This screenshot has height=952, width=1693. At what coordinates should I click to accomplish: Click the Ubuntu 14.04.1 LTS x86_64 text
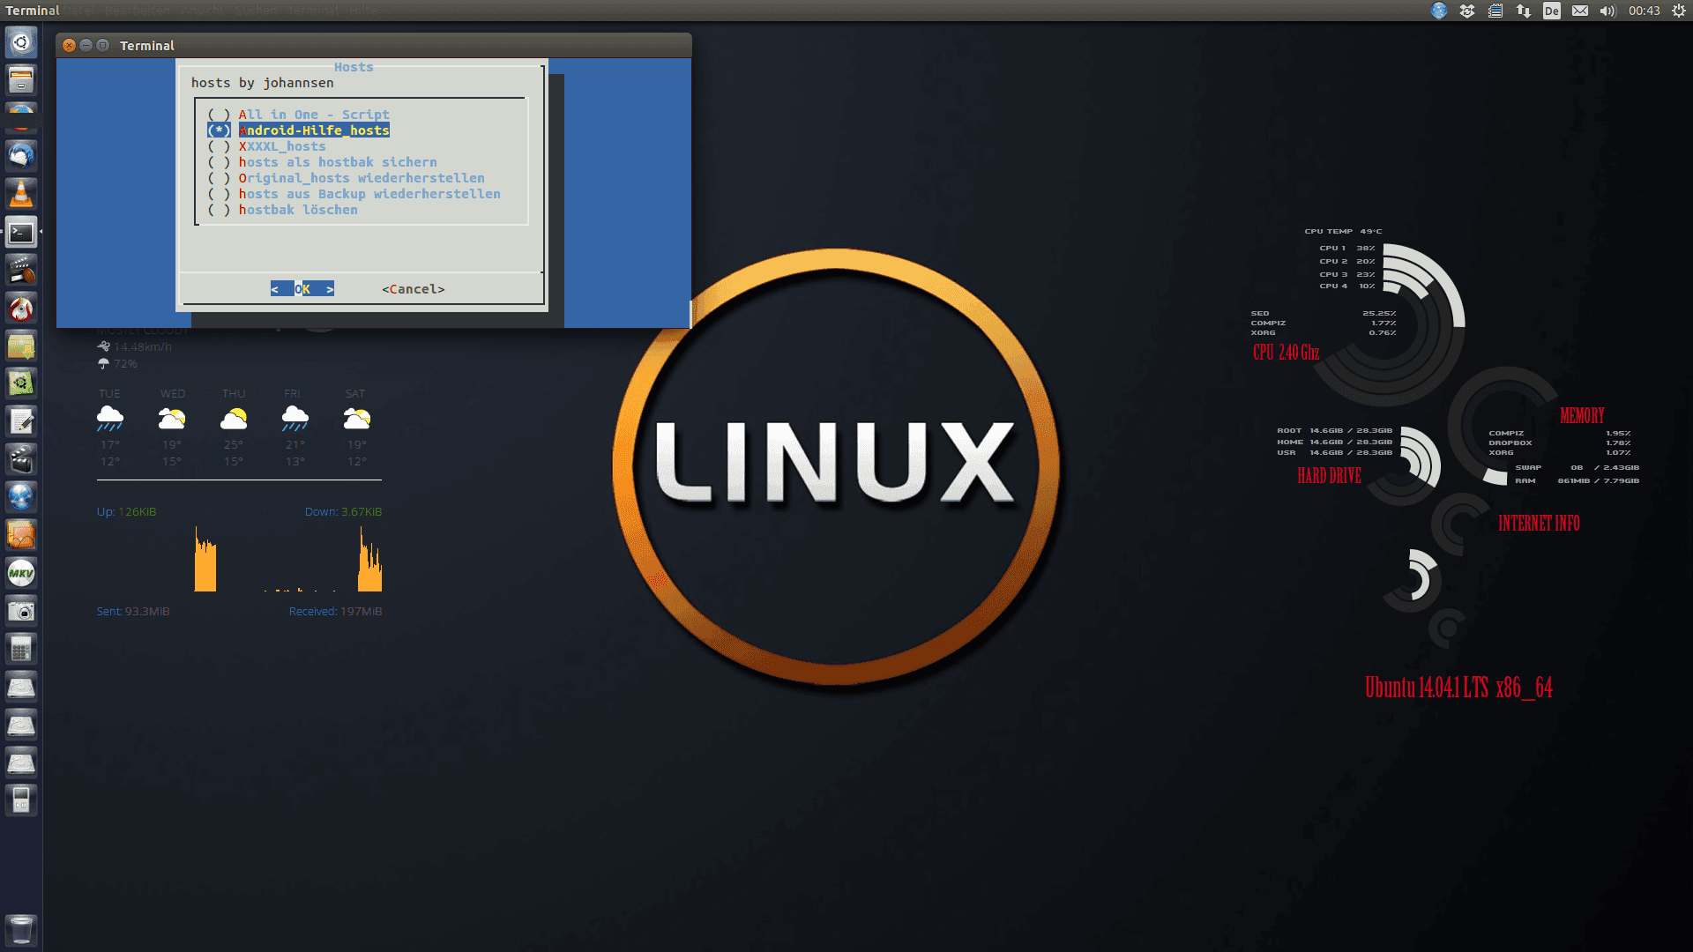point(1458,688)
